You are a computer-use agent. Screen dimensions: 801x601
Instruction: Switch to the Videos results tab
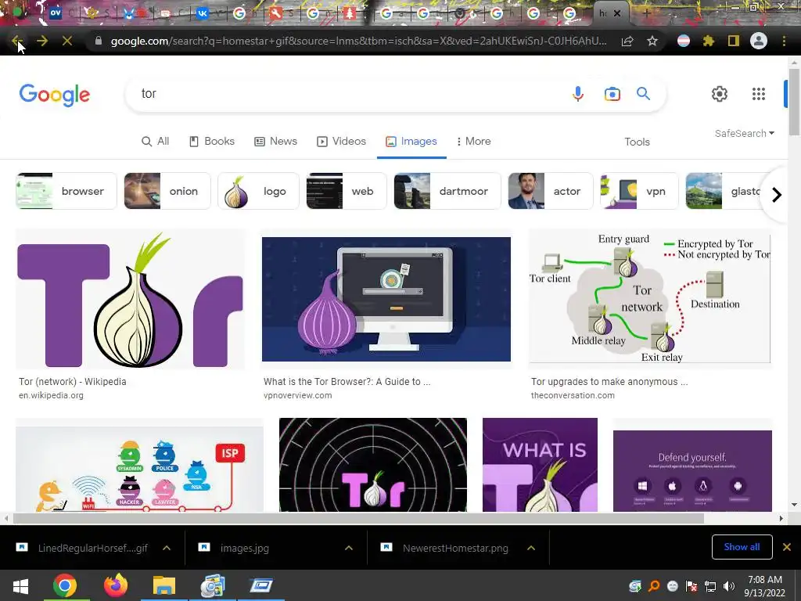341,141
